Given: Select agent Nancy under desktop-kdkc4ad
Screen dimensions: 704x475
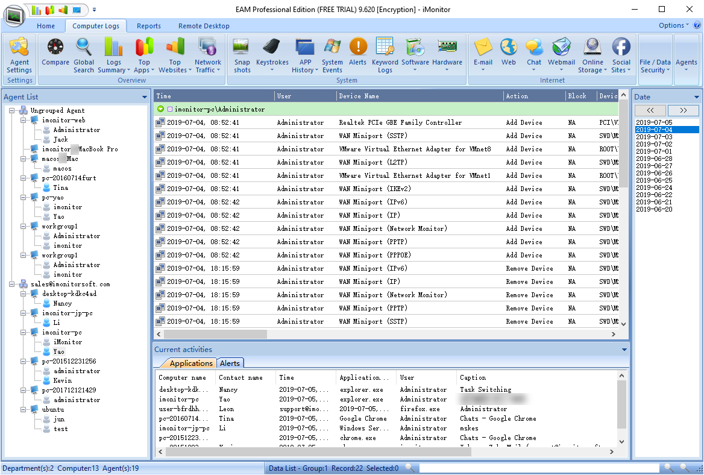Looking at the screenshot, I should 63,303.
